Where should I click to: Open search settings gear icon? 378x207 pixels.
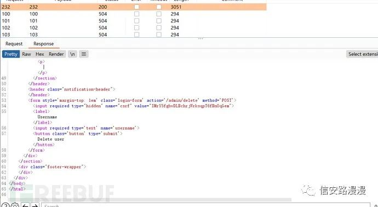[x=15, y=205]
